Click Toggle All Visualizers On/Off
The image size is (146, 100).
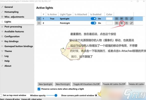click(86, 84)
